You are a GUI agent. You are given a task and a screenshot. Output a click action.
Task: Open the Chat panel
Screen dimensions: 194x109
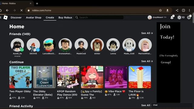172,105
